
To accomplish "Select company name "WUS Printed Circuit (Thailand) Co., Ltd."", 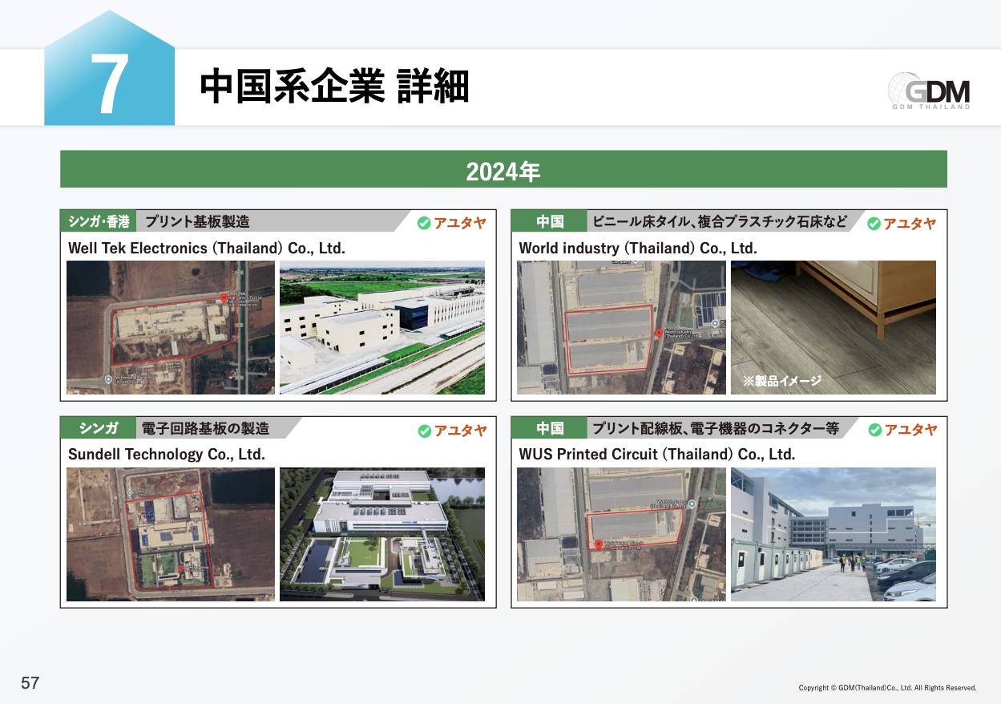I will (x=657, y=455).
